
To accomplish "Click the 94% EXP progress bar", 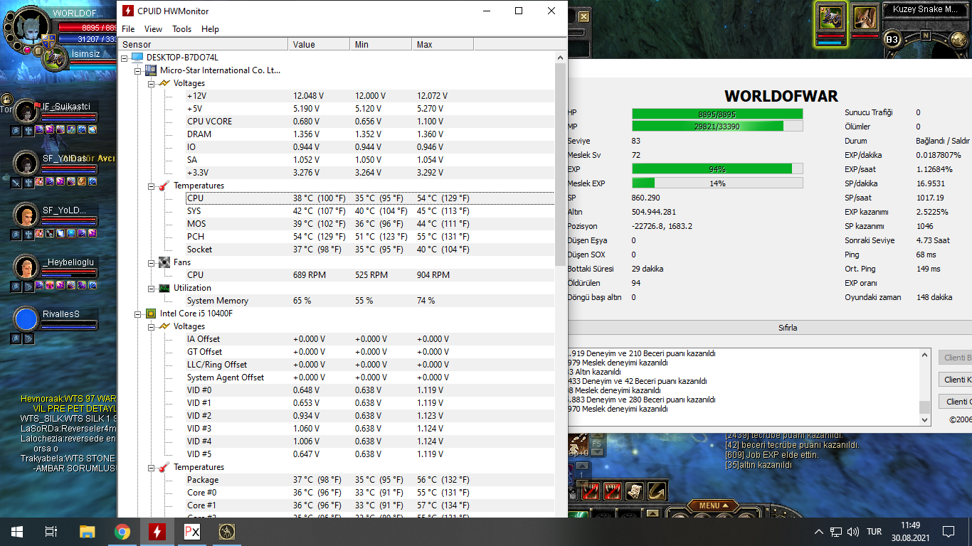I will 717,169.
